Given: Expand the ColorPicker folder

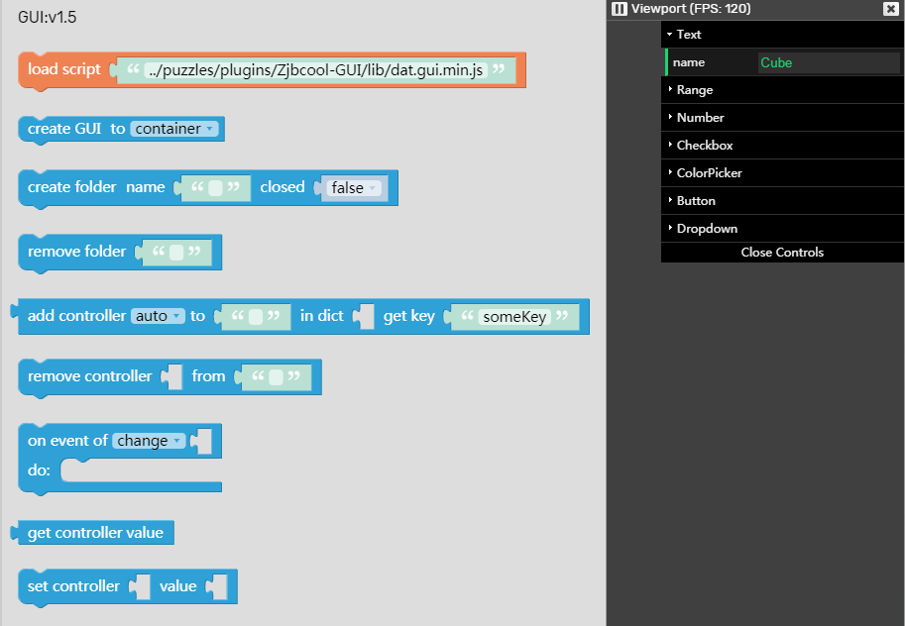Looking at the screenshot, I should click(782, 172).
